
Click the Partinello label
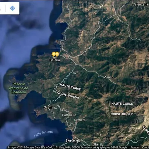69,115
